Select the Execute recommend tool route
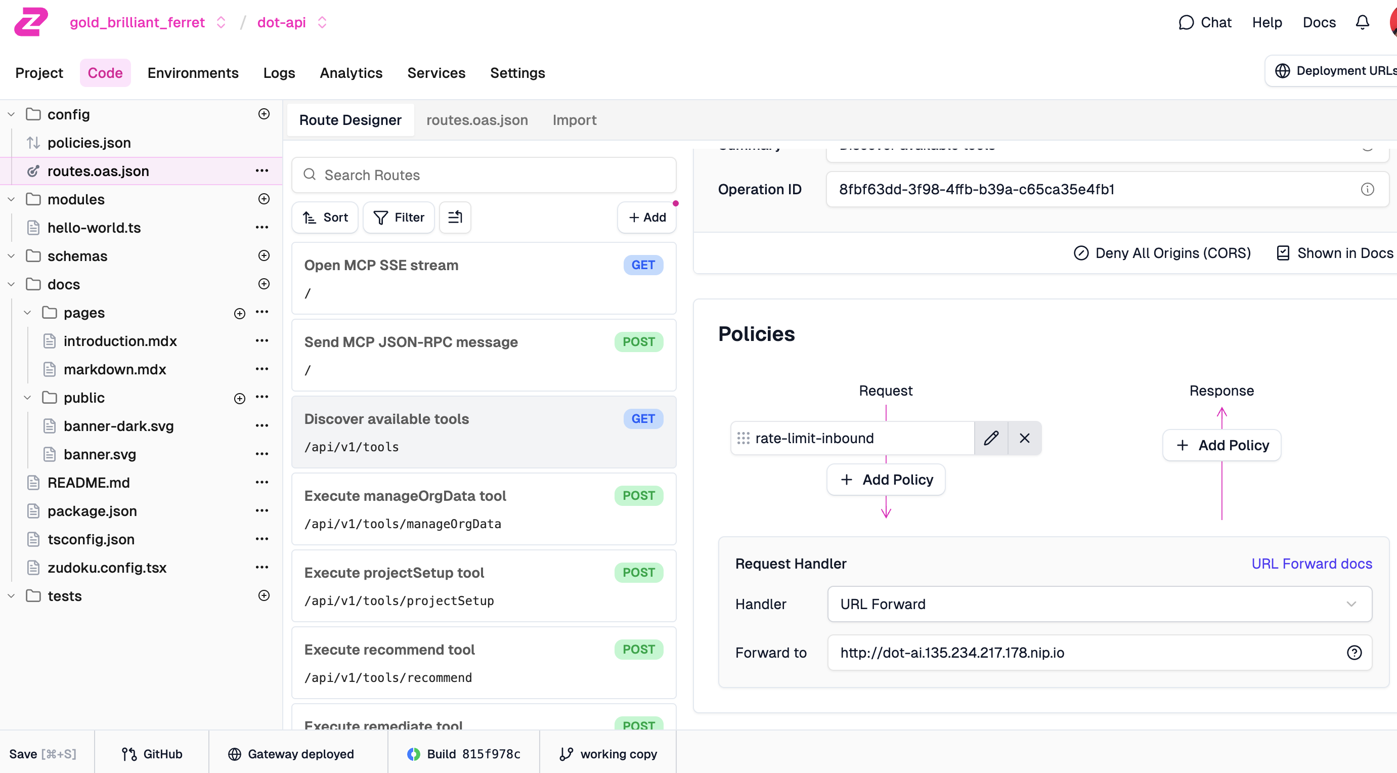This screenshot has width=1397, height=773. (484, 663)
